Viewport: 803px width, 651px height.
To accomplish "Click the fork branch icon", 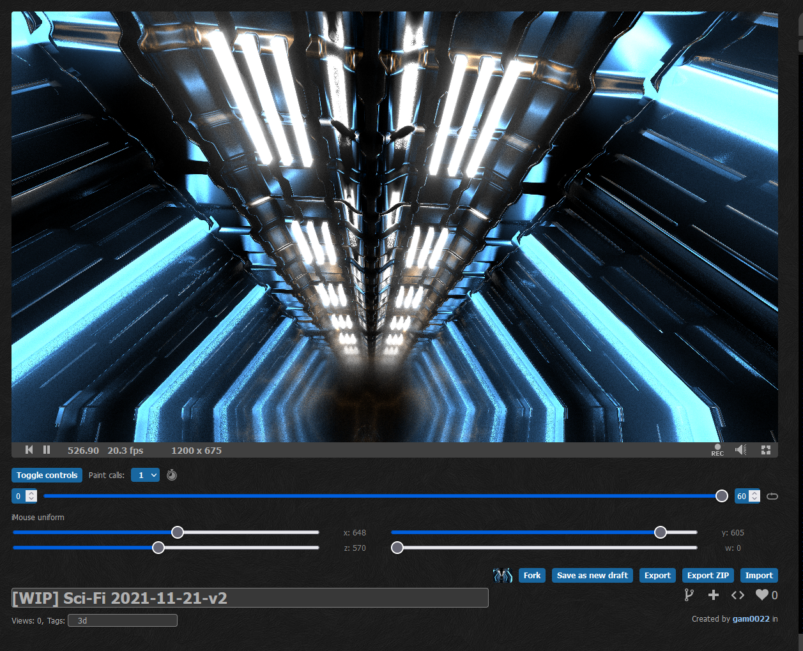I will tap(689, 595).
